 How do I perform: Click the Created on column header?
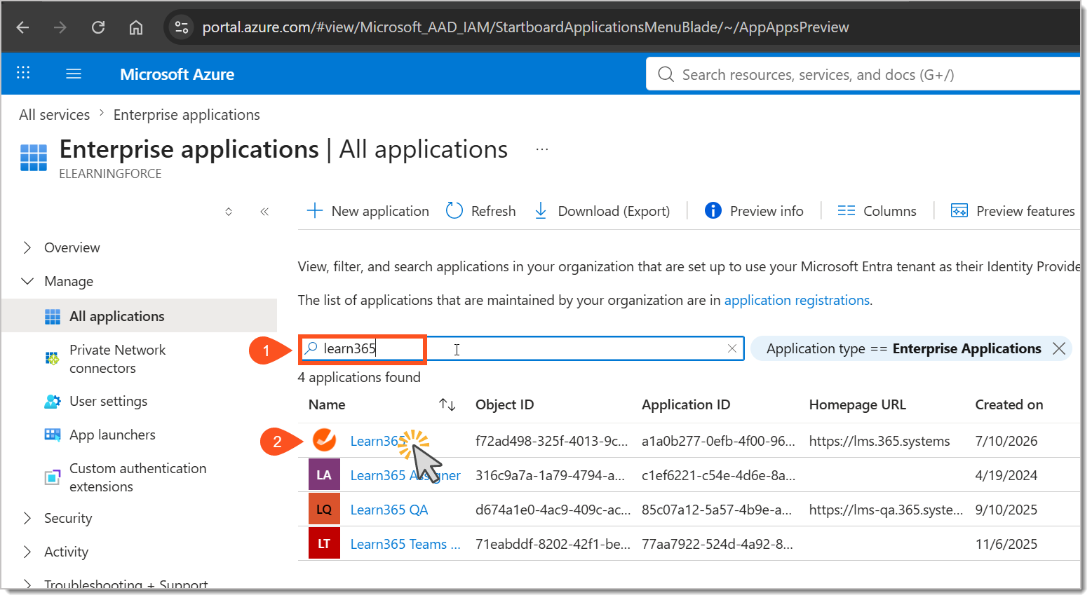coord(1009,404)
